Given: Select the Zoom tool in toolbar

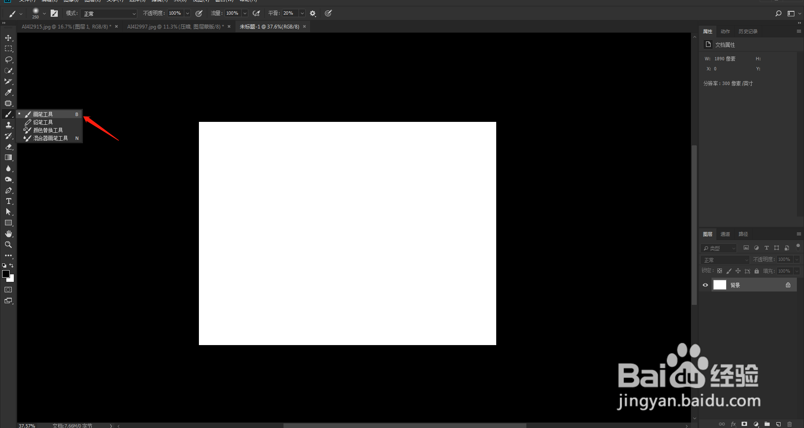Looking at the screenshot, I should pyautogui.click(x=8, y=245).
